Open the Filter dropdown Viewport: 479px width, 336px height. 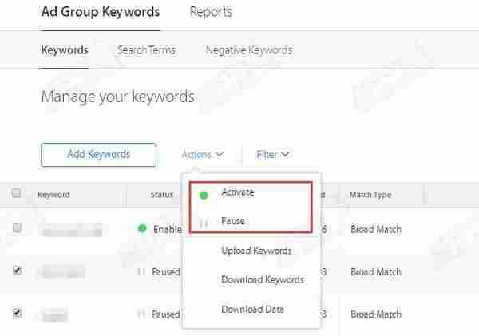(272, 155)
